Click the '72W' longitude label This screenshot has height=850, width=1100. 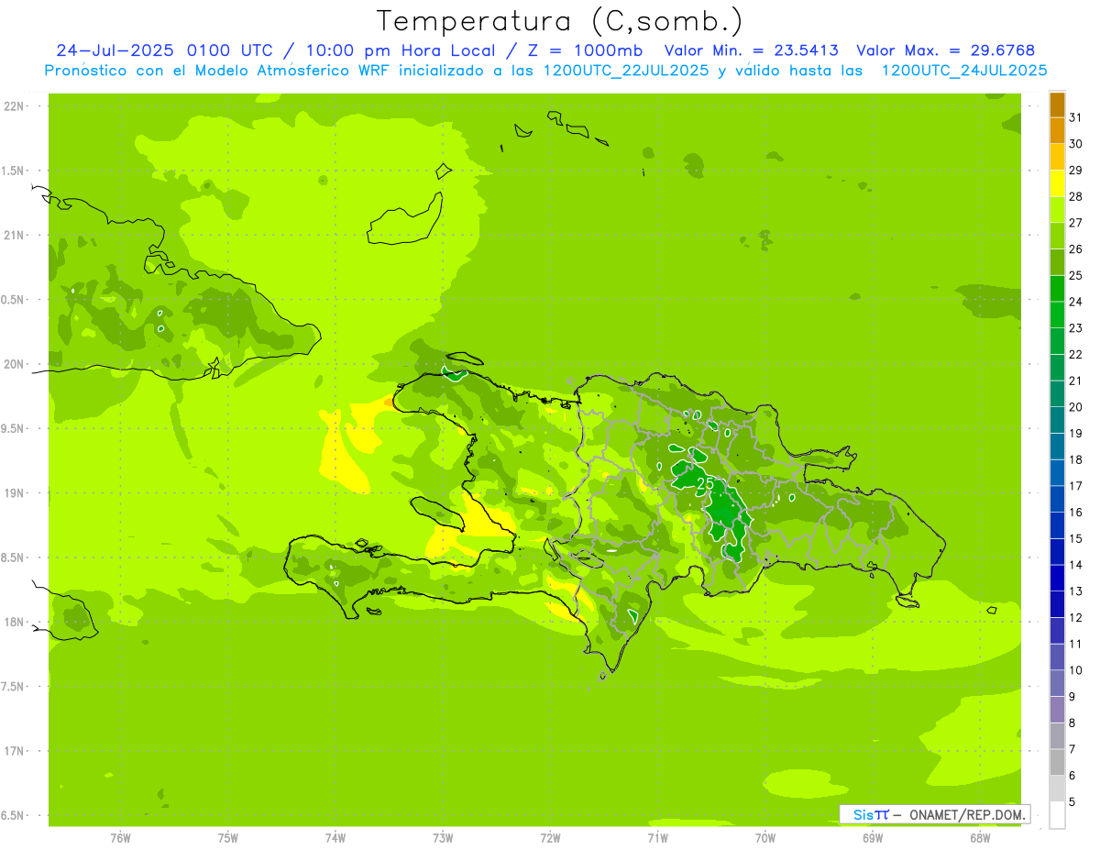click(x=550, y=838)
